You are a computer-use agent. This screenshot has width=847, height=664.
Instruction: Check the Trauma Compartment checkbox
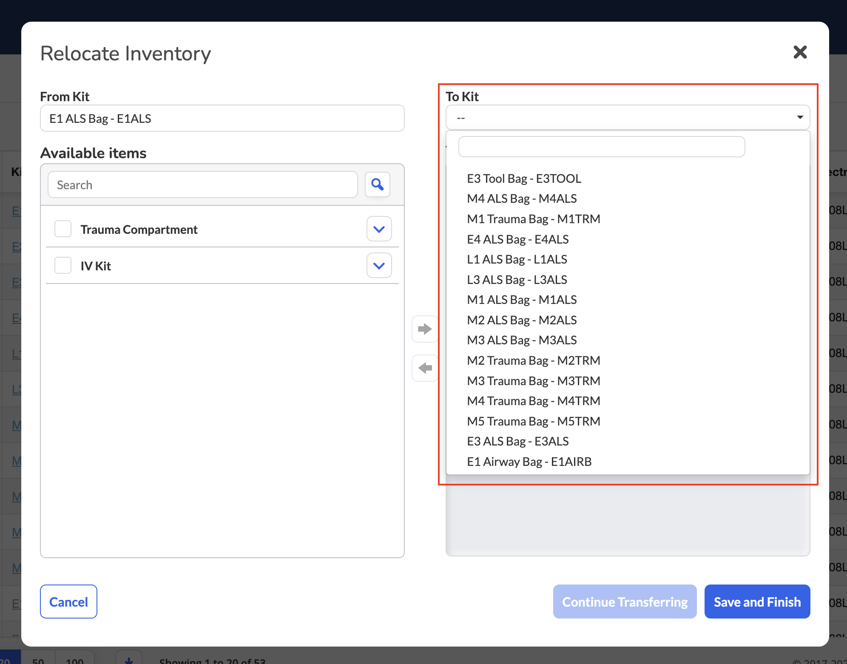(x=63, y=229)
